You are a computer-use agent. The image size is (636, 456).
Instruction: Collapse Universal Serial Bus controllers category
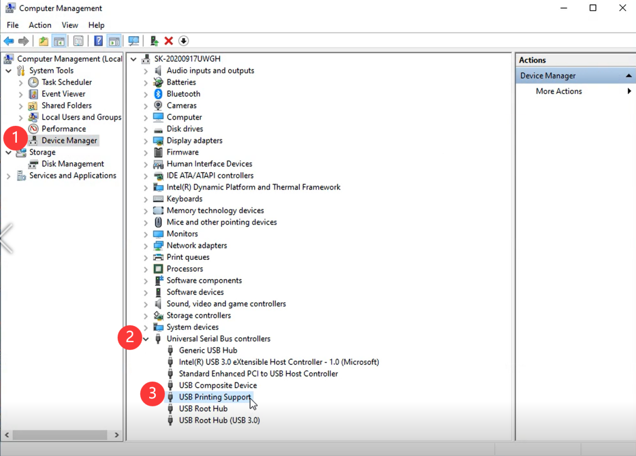146,339
